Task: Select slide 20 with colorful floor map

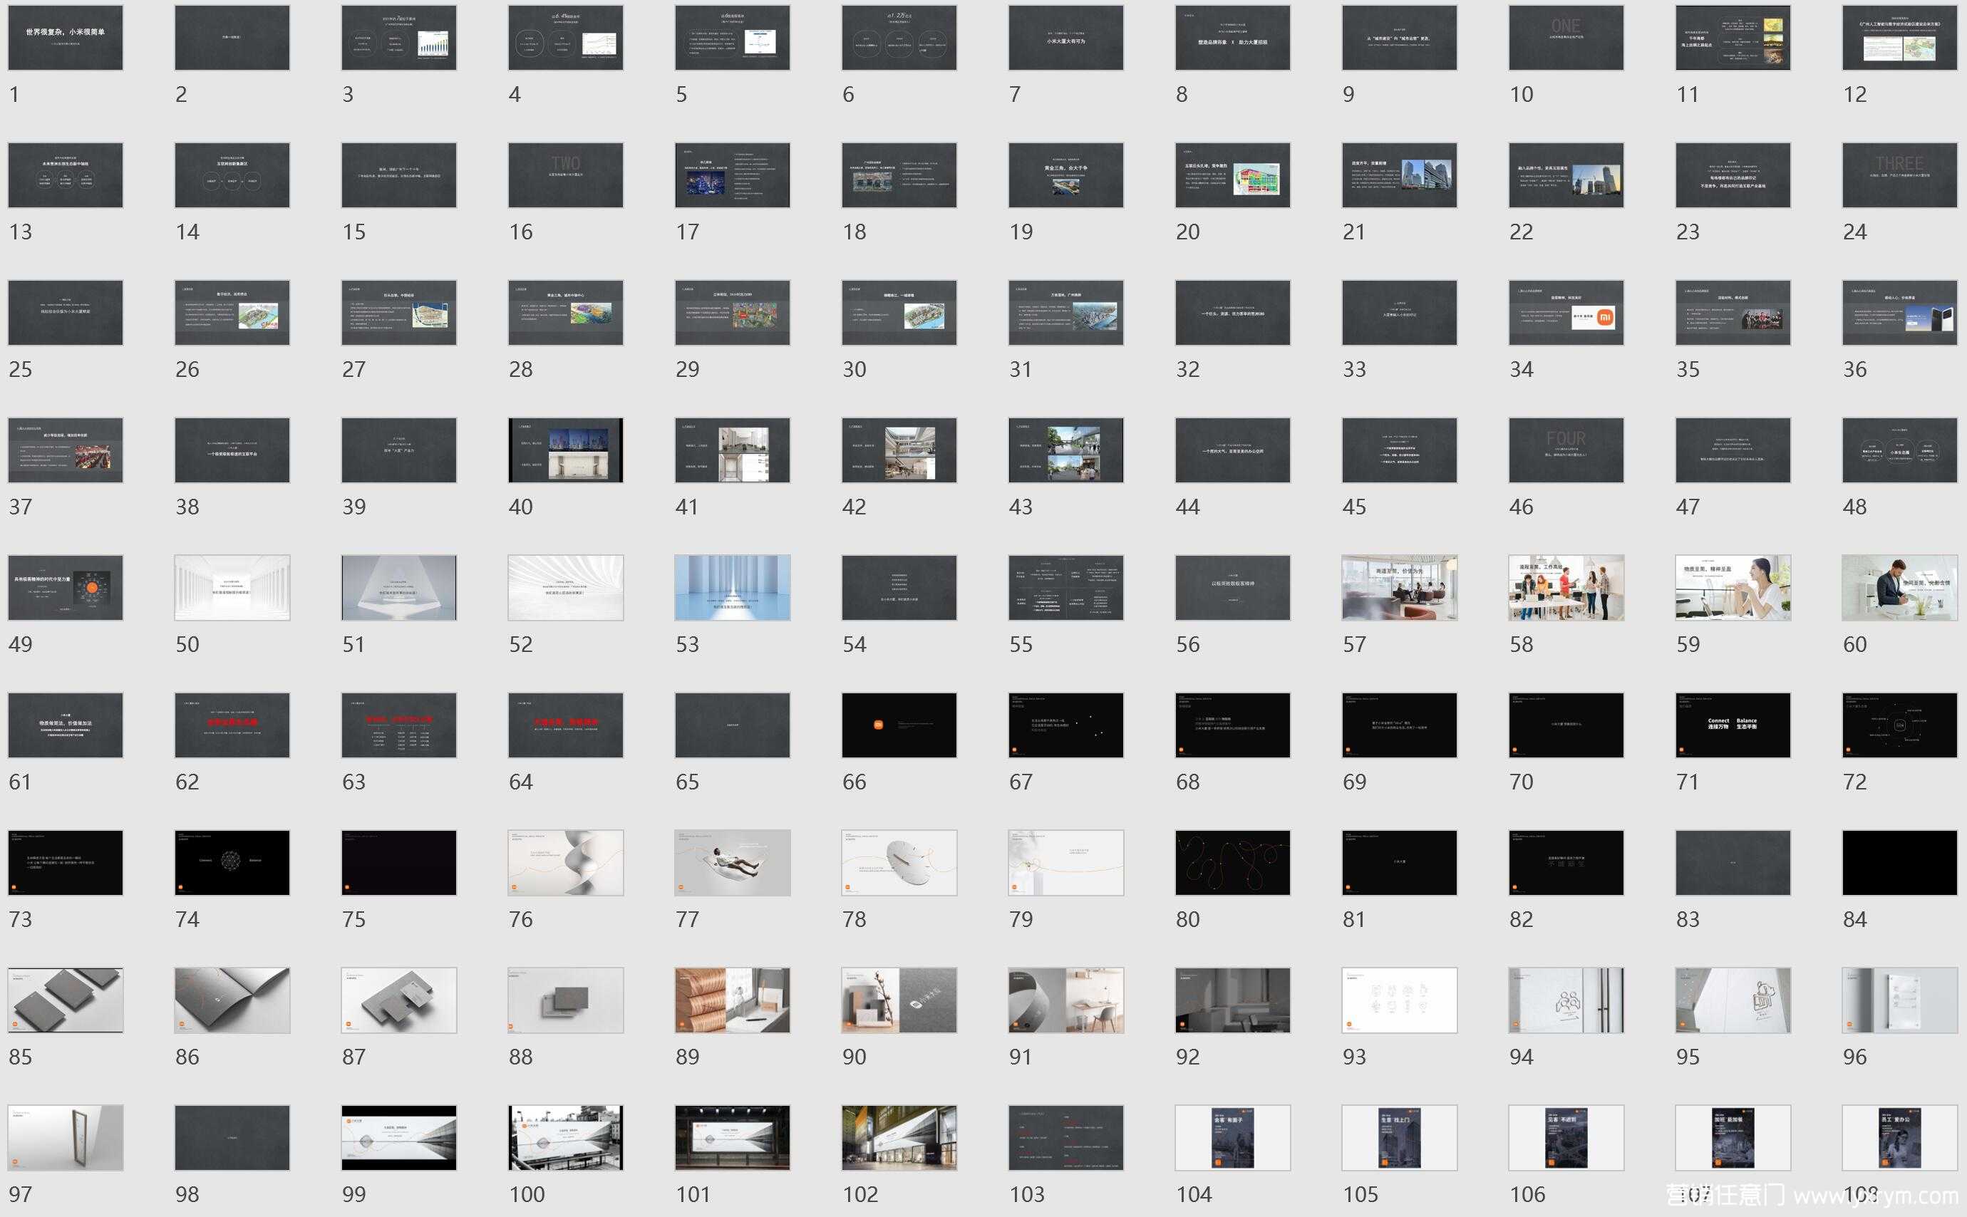Action: [x=1232, y=175]
